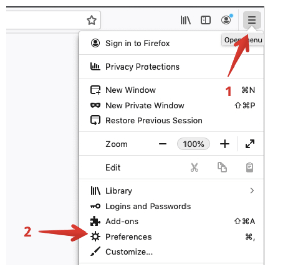
Task: Zoom out with the minus button
Action: (163, 144)
